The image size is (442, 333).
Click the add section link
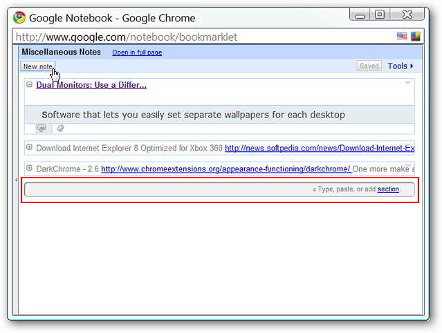tap(388, 189)
